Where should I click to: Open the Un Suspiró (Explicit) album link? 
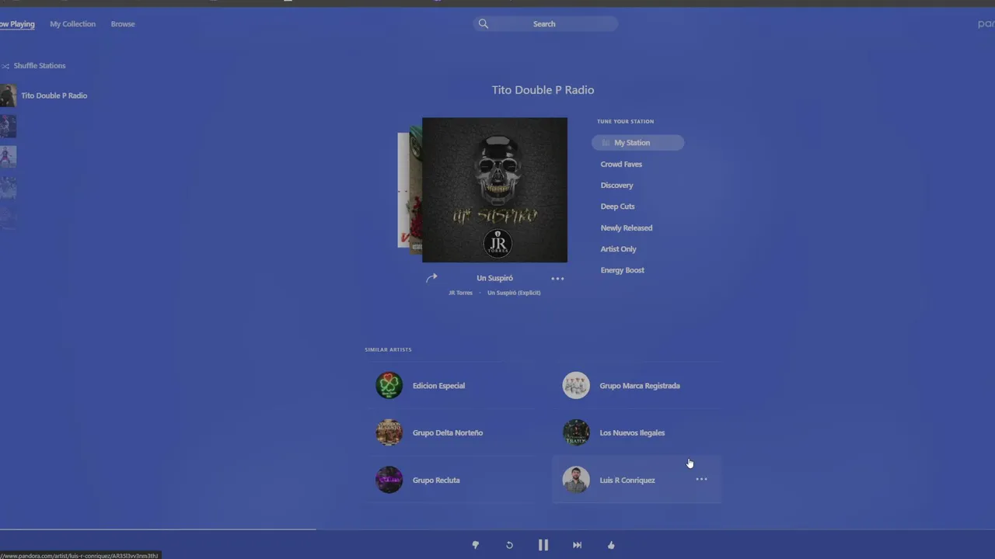click(514, 293)
